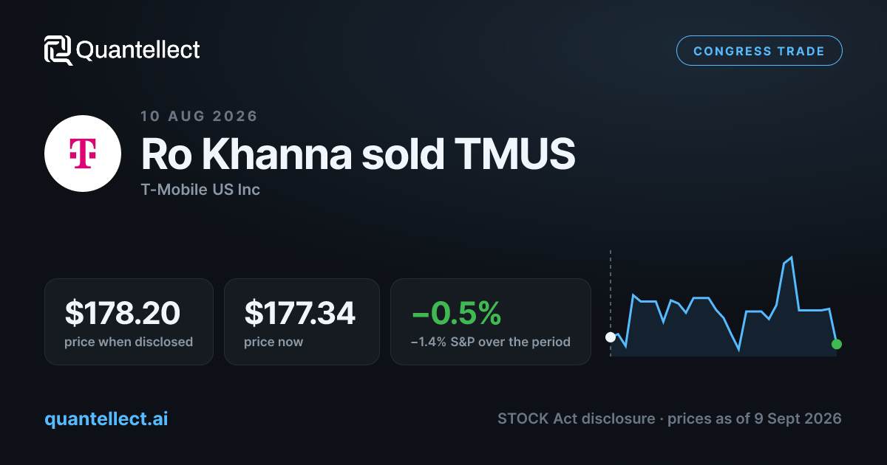The width and height of the screenshot is (887, 465).
Task: Click the Quantellect brand name text
Action: 138,50
